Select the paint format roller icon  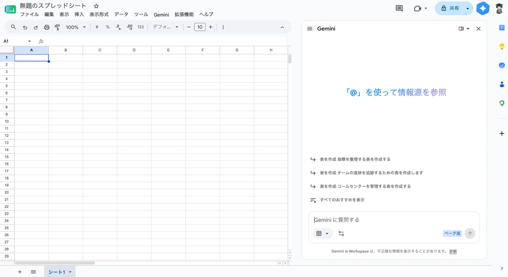pyautogui.click(x=57, y=27)
